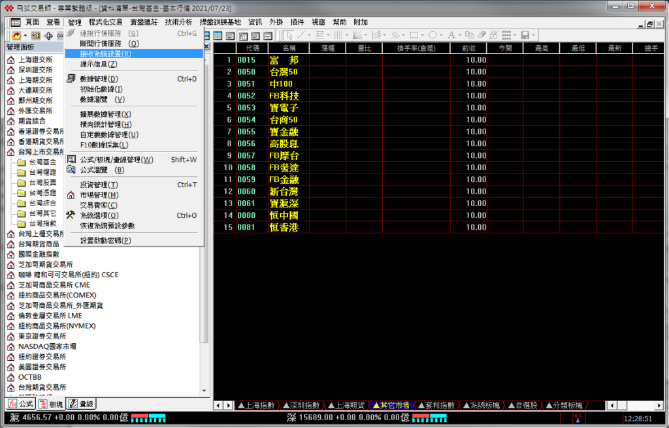Choose 設置啟動密碼(P) menu entry

(x=134, y=241)
